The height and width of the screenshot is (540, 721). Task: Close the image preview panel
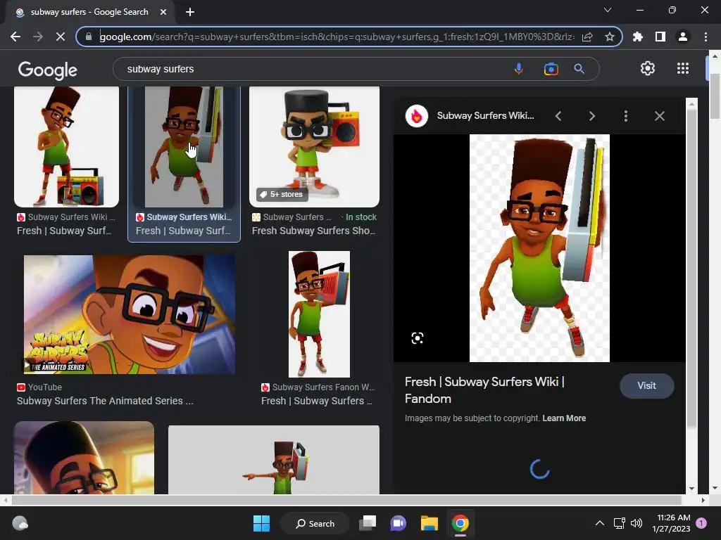coord(659,116)
